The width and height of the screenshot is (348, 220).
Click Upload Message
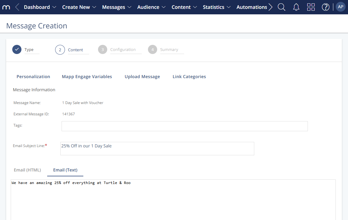142,77
